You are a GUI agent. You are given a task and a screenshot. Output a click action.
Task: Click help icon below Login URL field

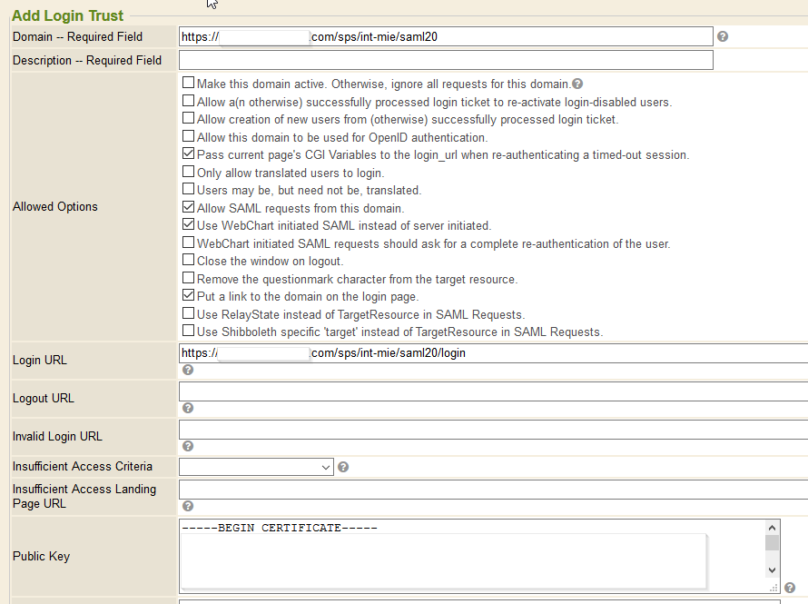188,370
